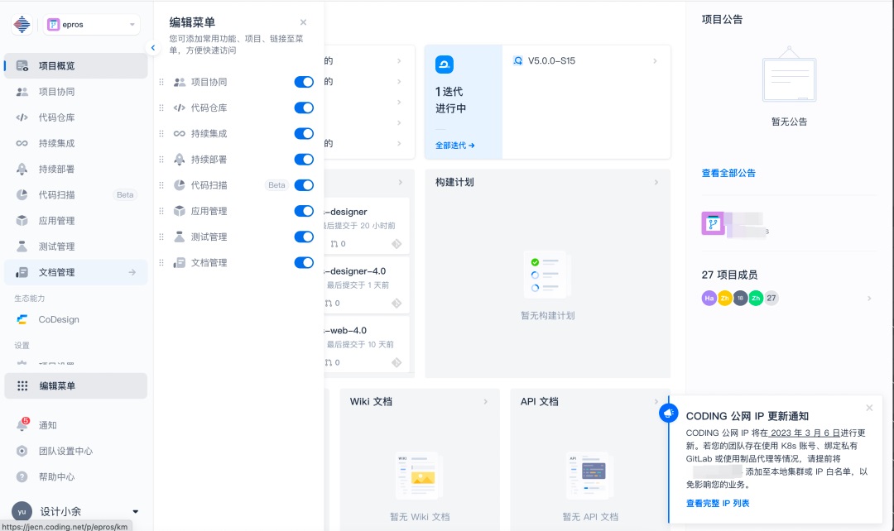This screenshot has height=531, width=894.
Task: Toggle the 代码扫描 Beta switch
Action: tap(304, 185)
